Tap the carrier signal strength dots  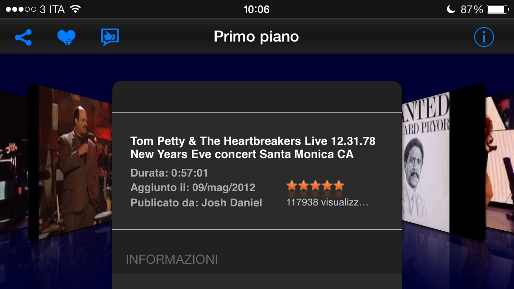(21, 9)
